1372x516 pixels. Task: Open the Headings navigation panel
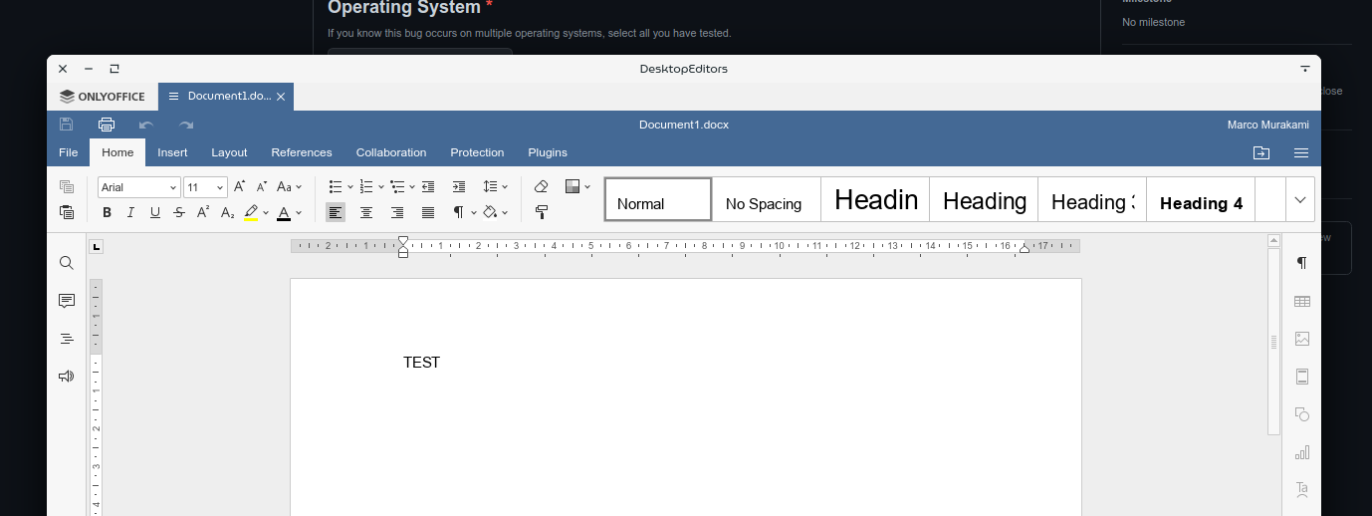pos(67,339)
